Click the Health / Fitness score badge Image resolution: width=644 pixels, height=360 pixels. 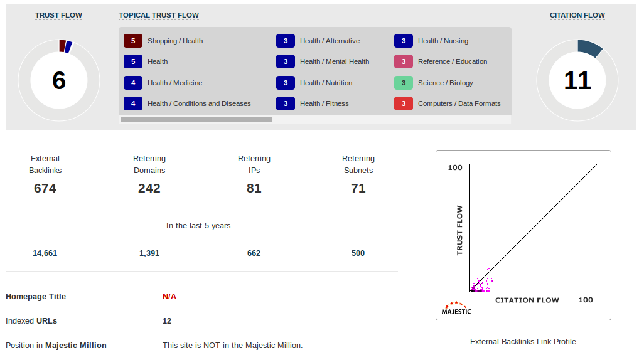(286, 103)
